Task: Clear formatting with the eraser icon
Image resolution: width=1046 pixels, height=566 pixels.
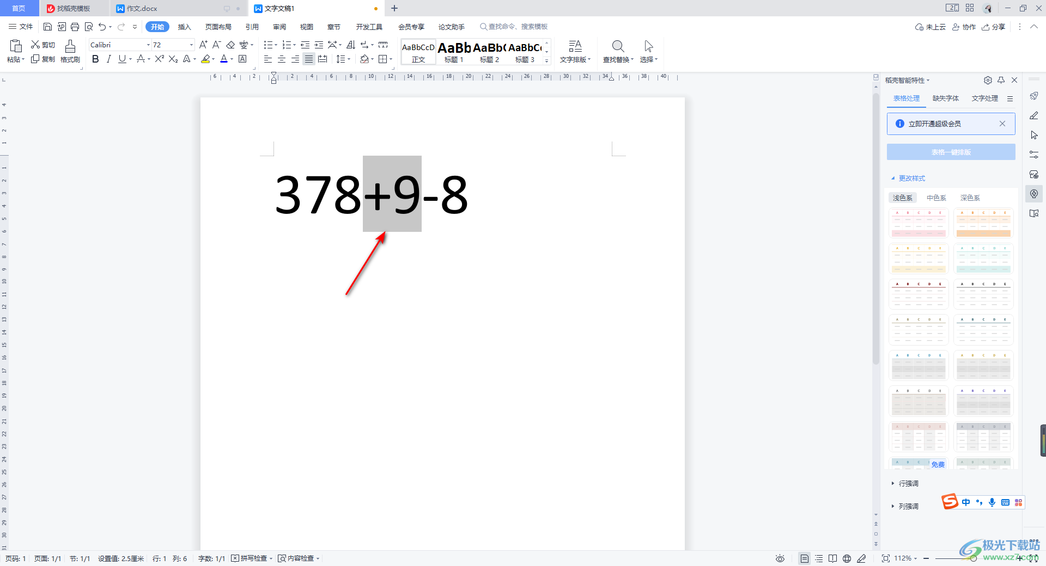Action: point(230,45)
